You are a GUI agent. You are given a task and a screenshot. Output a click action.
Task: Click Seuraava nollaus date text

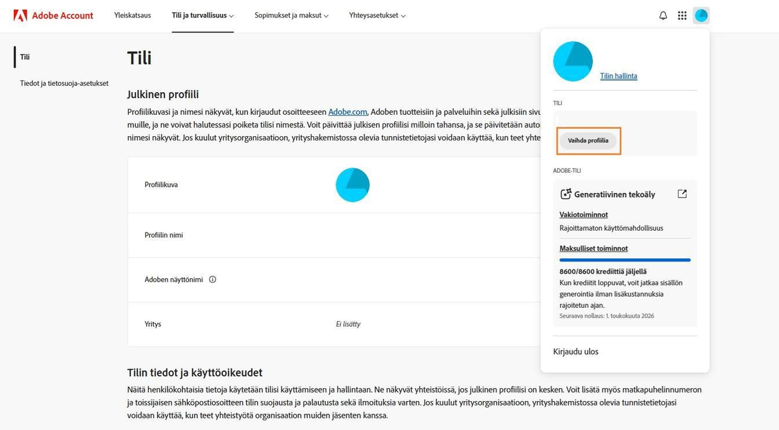606,316
